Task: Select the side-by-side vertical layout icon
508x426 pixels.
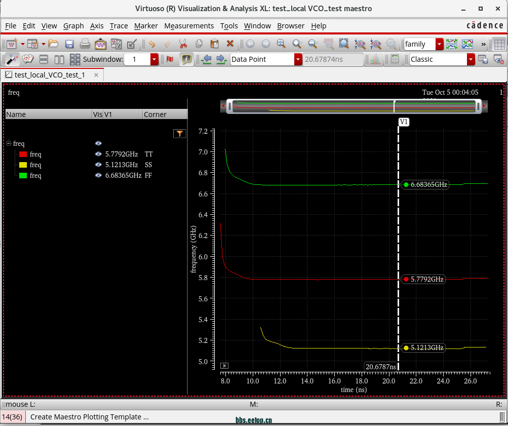Action: (x=59, y=59)
